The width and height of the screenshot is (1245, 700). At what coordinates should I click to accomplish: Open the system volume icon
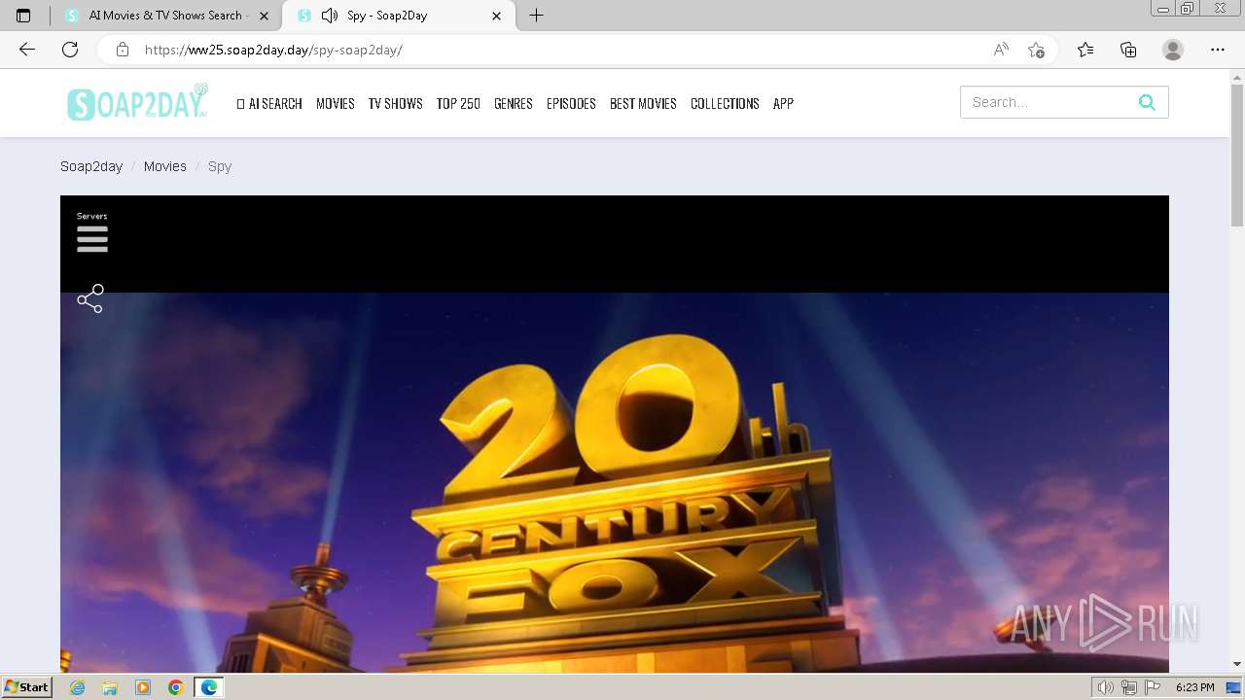[1105, 687]
